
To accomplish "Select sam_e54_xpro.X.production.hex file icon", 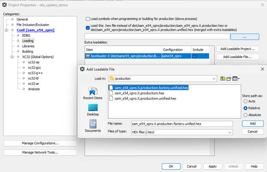I will 111,93.
